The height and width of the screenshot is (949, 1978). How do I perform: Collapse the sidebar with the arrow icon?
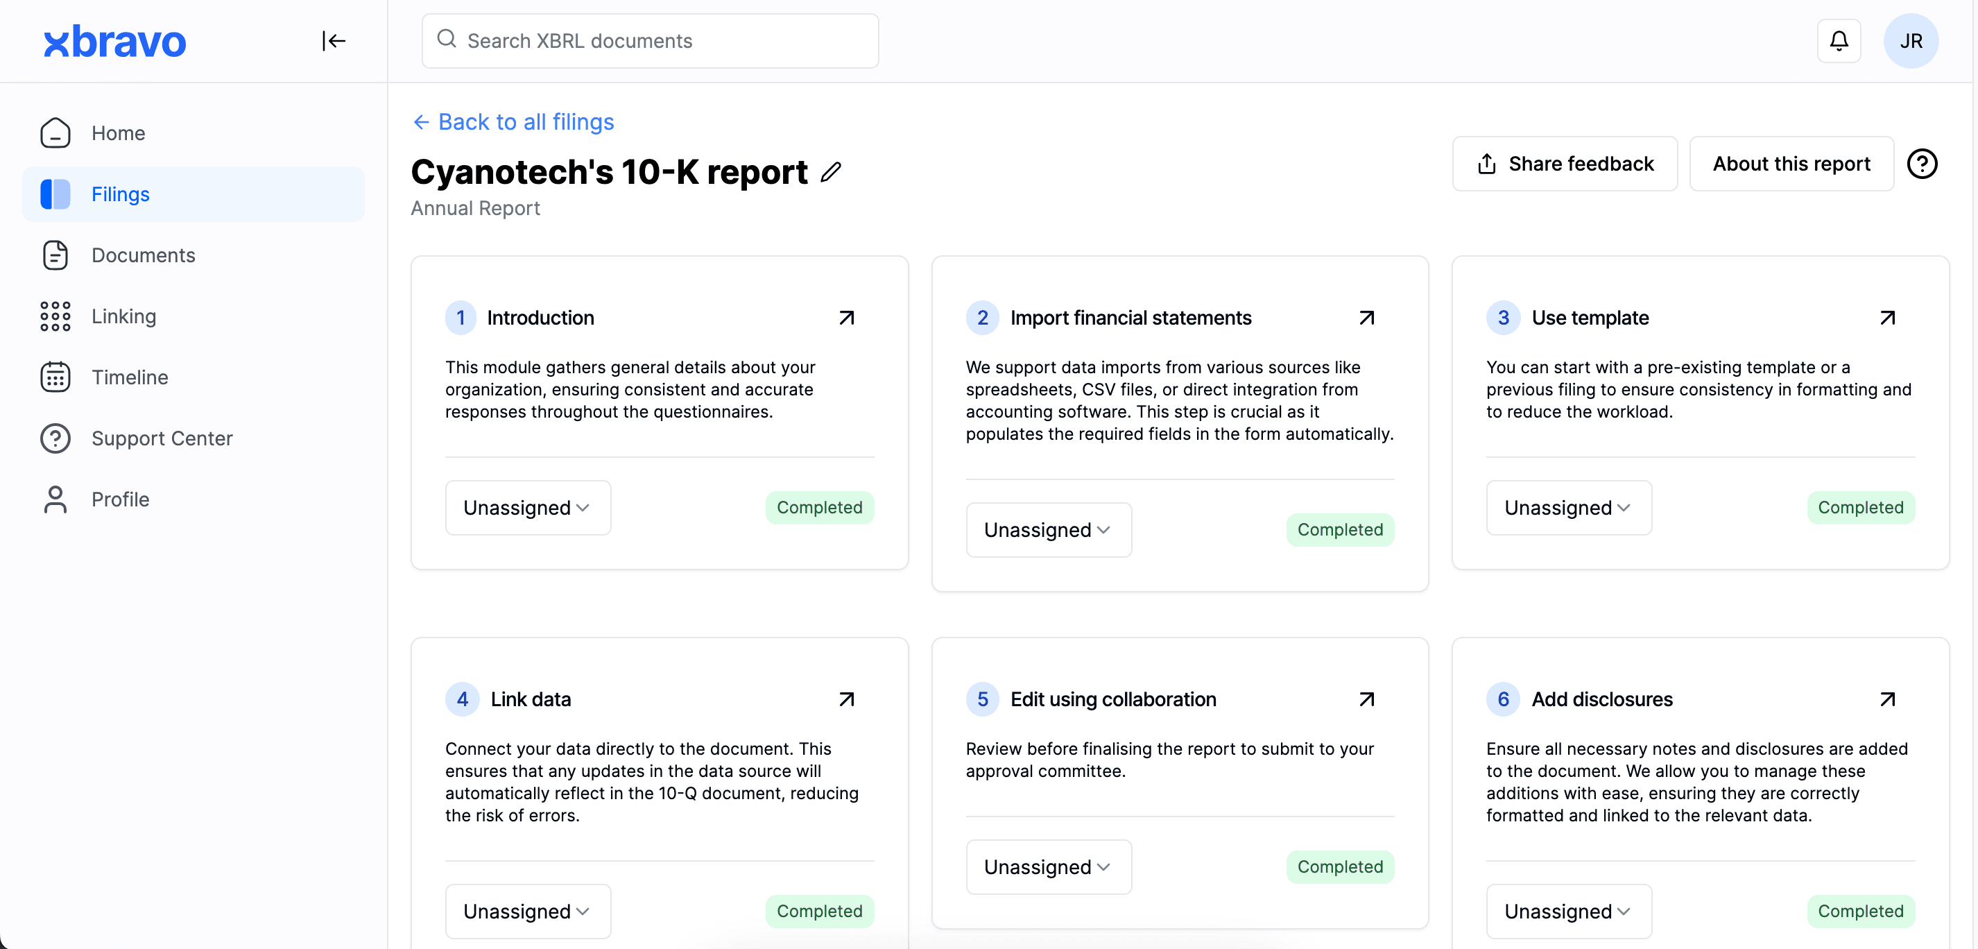click(x=333, y=41)
